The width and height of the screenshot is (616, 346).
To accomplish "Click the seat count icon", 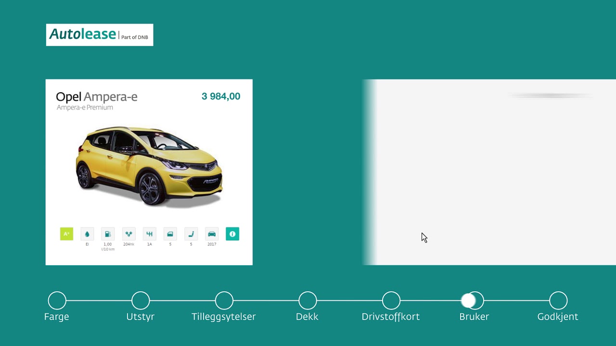I will [x=191, y=234].
